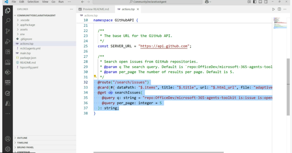
Task: Select actions.tsp in the file tree
Action: (44, 44)
